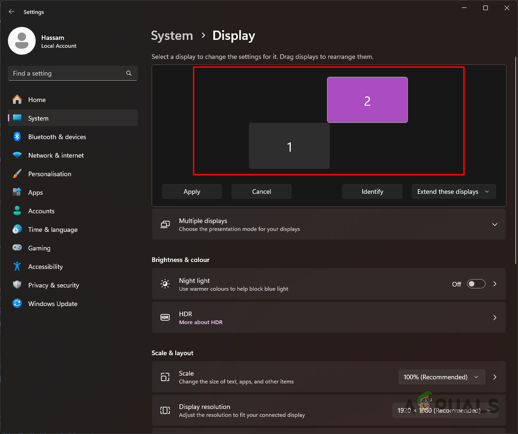This screenshot has height=434, width=518.
Task: Click the Display resolution monitor icon
Action: (x=165, y=410)
